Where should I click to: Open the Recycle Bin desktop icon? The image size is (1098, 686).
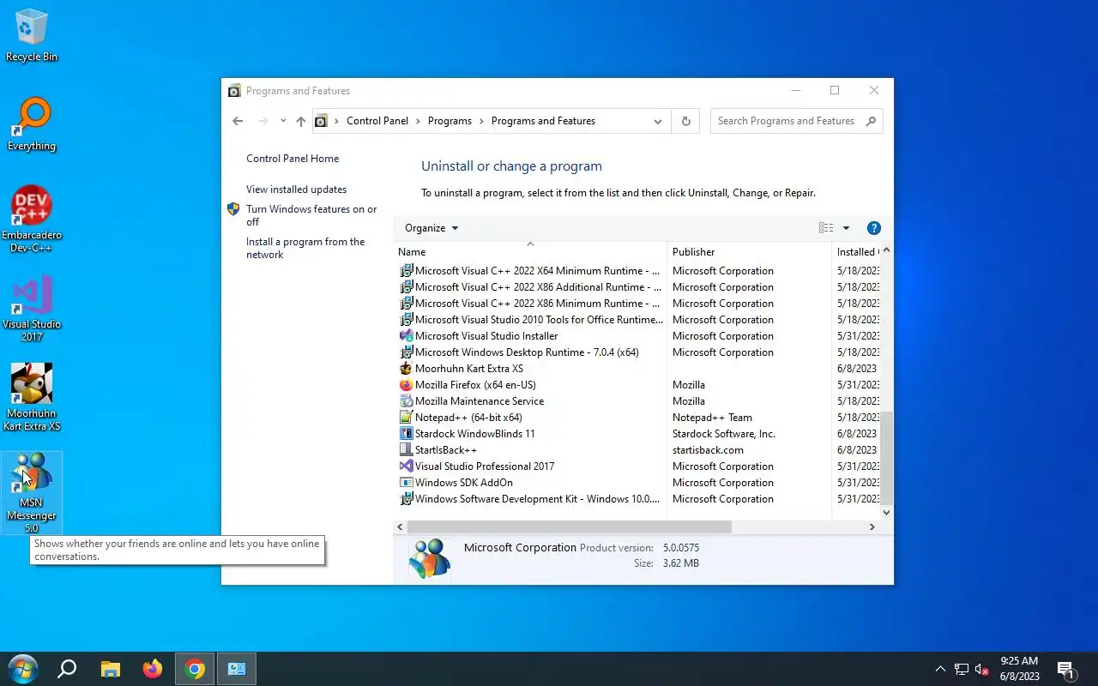click(x=32, y=36)
